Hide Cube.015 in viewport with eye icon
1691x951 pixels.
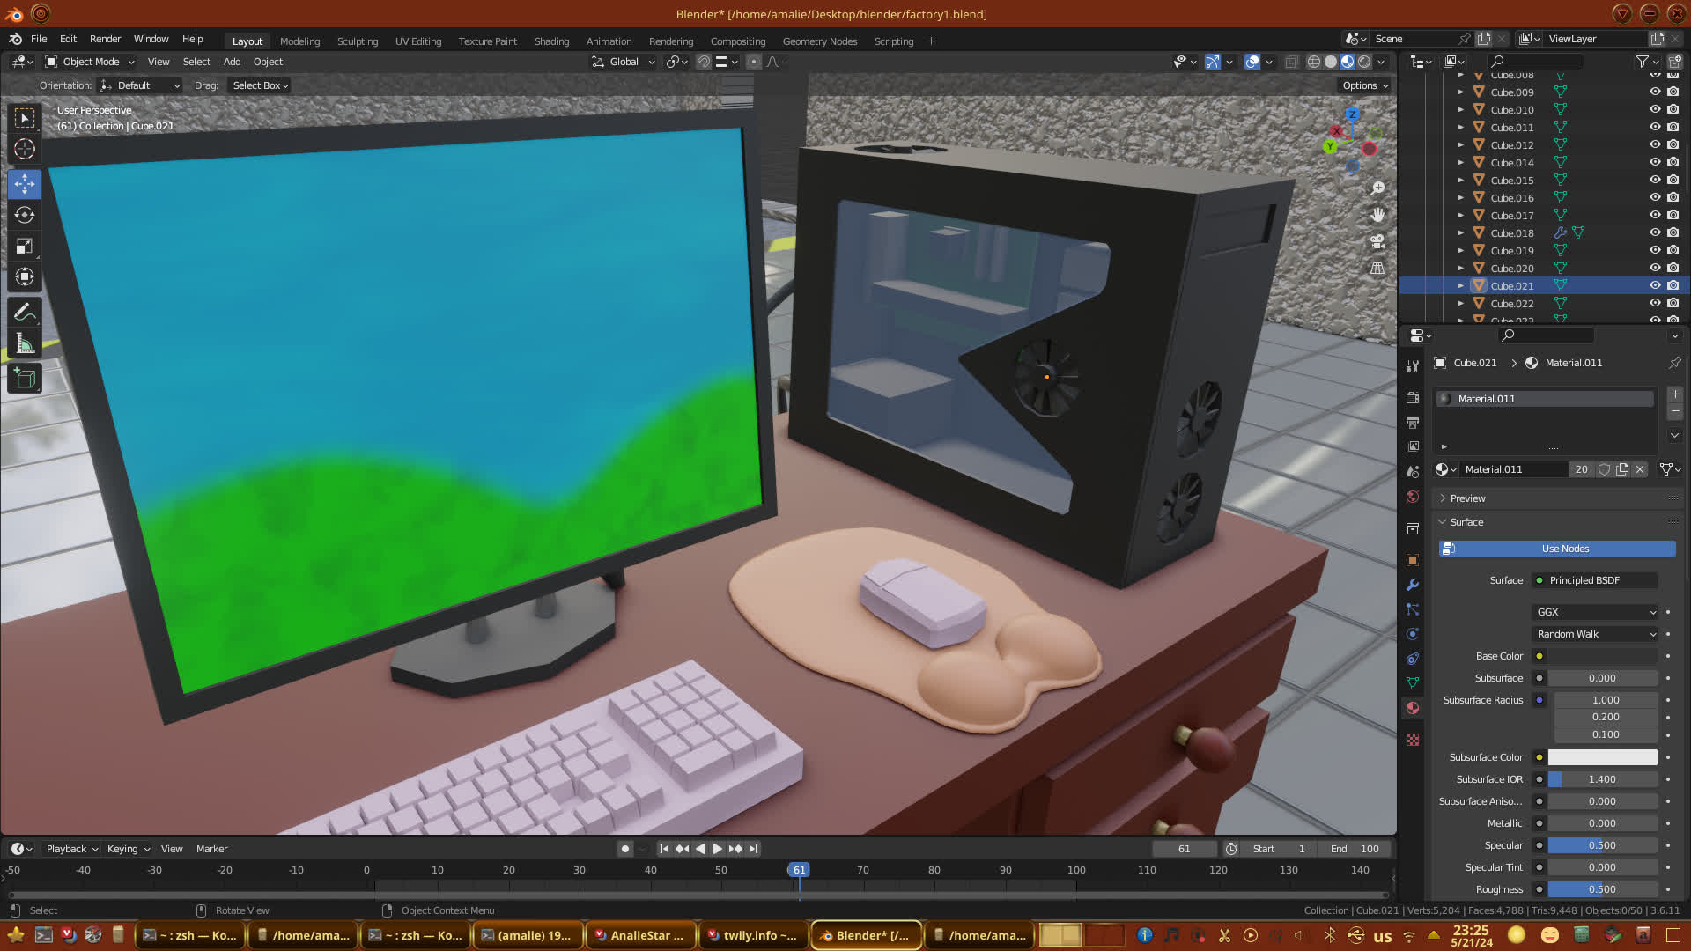[x=1655, y=180]
